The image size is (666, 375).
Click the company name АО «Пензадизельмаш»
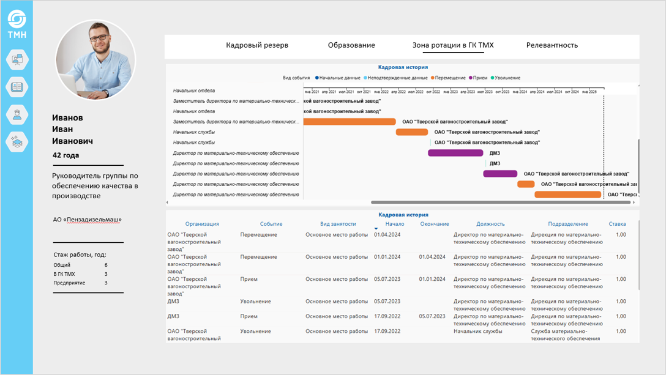(x=87, y=220)
